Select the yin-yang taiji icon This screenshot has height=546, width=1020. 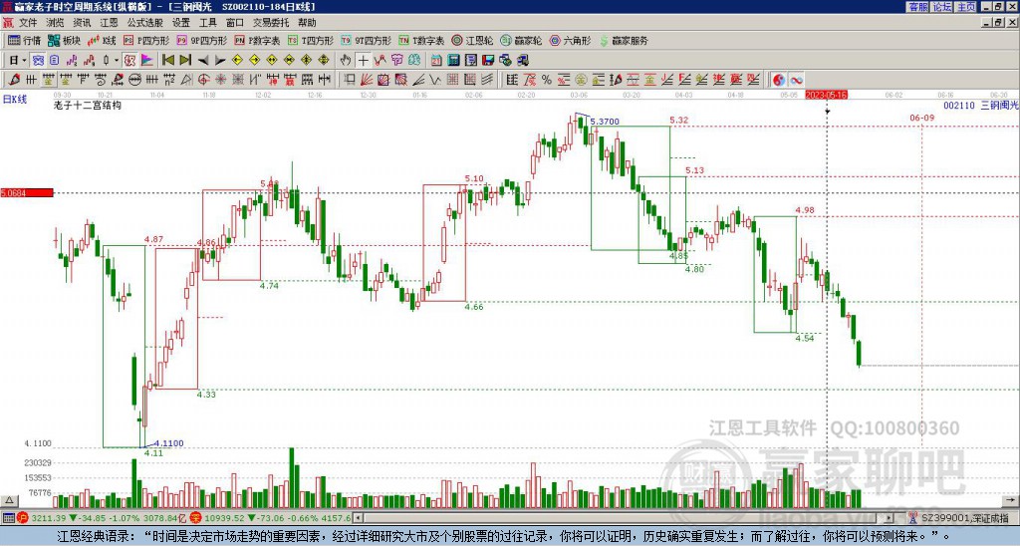779,80
